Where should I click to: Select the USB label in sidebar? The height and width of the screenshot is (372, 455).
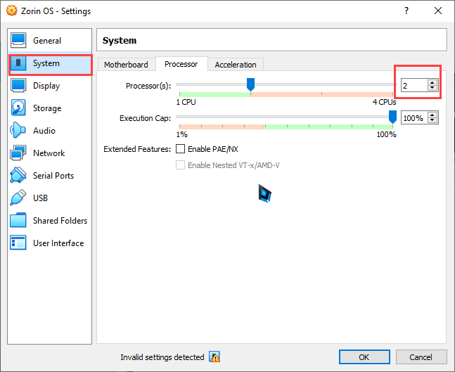(x=40, y=198)
